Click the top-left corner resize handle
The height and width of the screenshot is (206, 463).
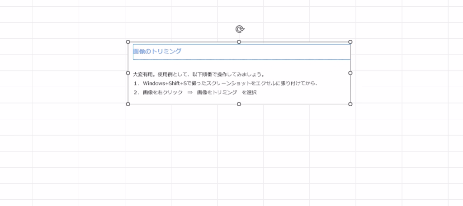tap(128, 42)
